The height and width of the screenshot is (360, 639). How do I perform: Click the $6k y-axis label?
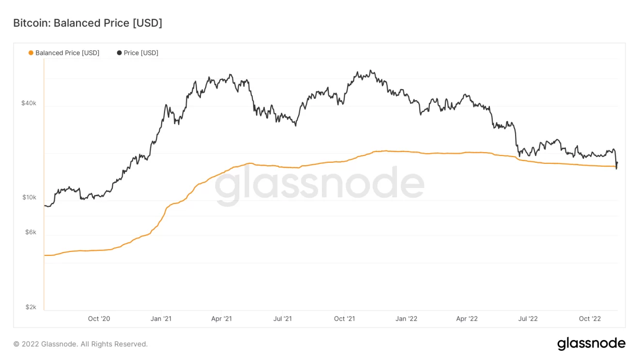click(30, 232)
